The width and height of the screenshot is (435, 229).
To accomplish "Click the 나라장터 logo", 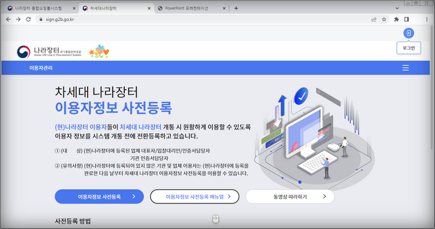I will 49,52.
